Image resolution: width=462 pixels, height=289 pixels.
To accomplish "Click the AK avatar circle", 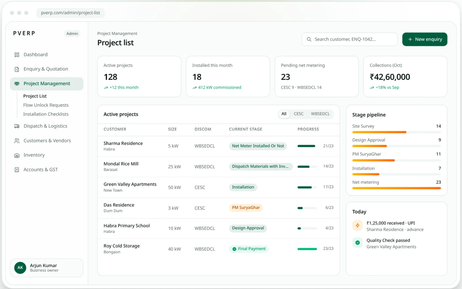I will point(20,268).
